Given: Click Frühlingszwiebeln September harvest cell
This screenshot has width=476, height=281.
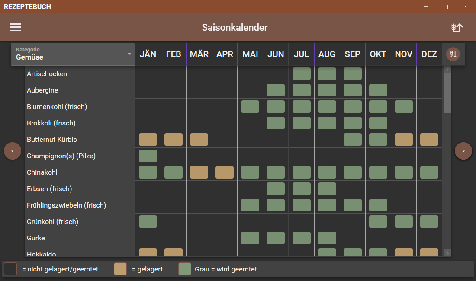Looking at the screenshot, I should tap(352, 205).
